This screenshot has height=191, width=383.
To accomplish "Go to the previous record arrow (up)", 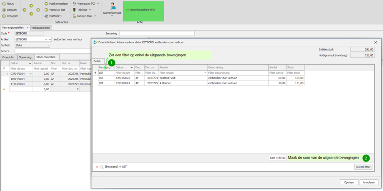I will 31,6.
